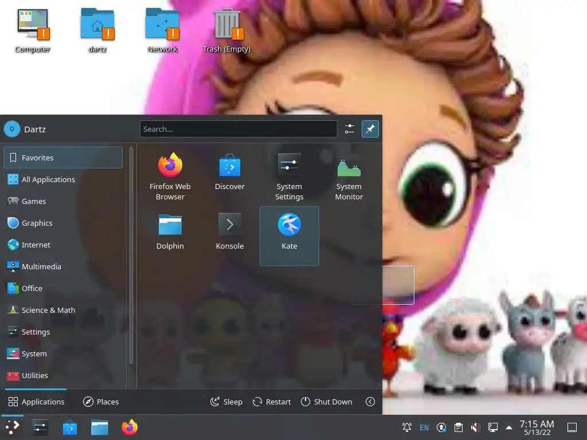Open launcher configure settings icon
Screen dimensions: 587x440
click(x=350, y=129)
